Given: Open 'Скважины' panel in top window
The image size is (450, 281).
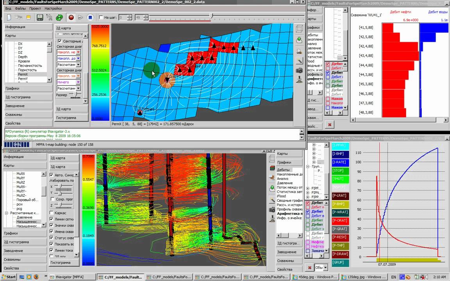Looking at the screenshot, I should (x=29, y=114).
